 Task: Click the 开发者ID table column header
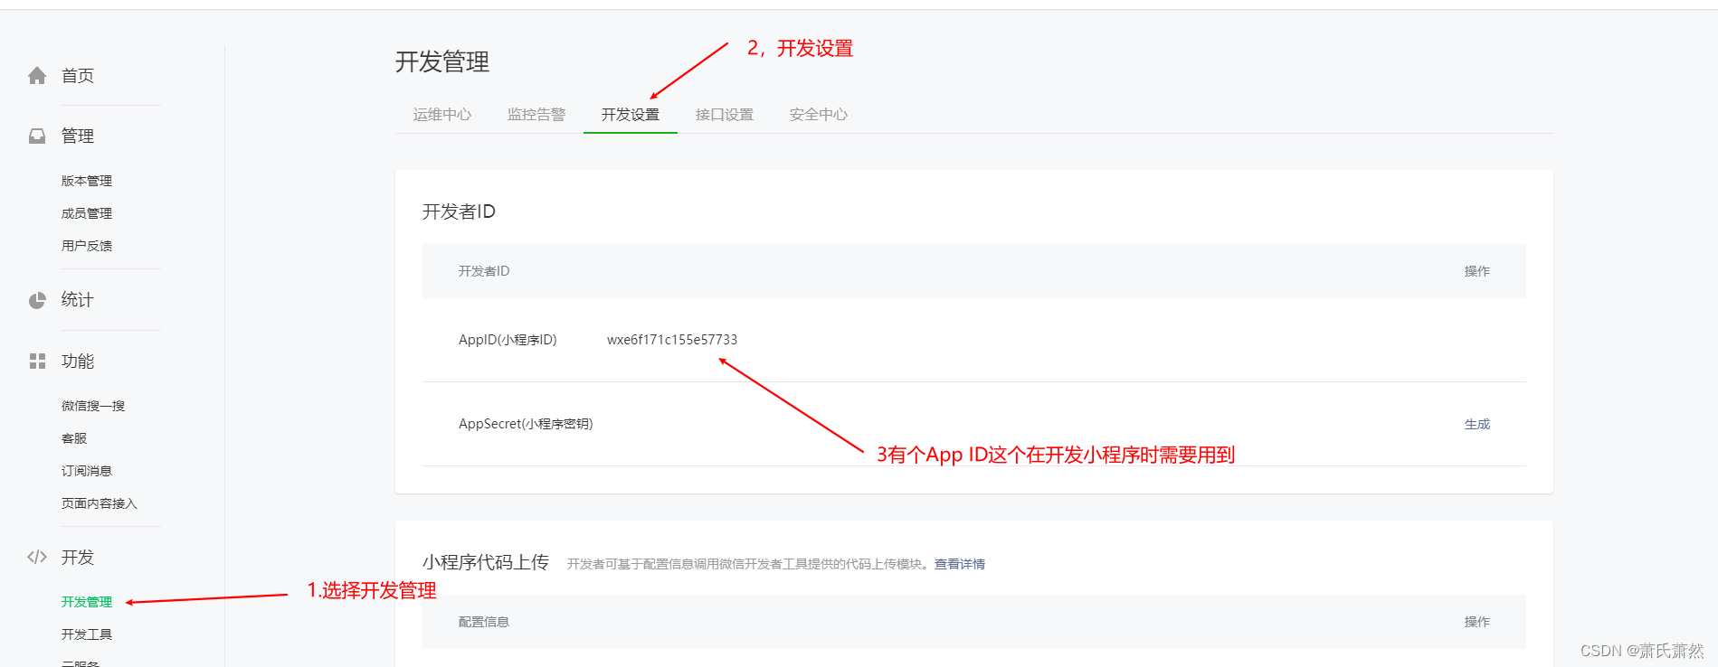484,271
